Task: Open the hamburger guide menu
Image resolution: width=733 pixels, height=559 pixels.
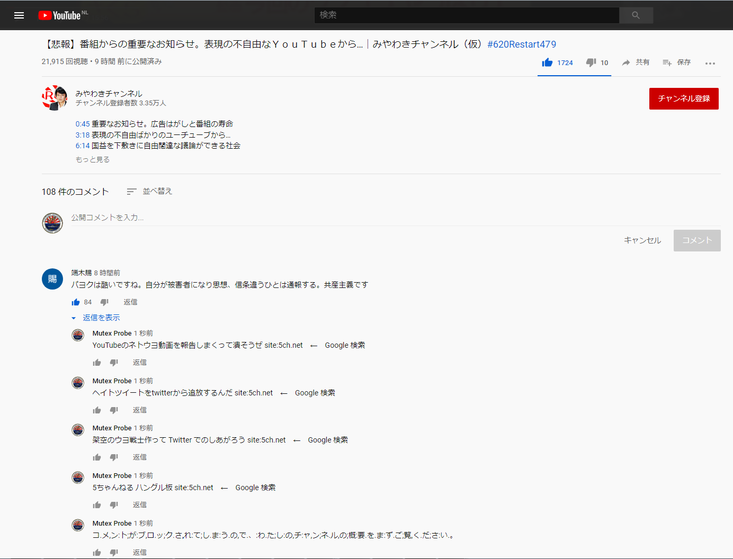Action: click(x=19, y=15)
